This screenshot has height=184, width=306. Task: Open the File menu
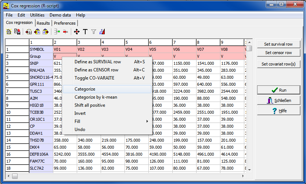coord(9,15)
